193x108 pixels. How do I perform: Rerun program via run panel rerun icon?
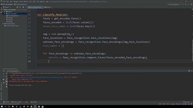click(4, 73)
